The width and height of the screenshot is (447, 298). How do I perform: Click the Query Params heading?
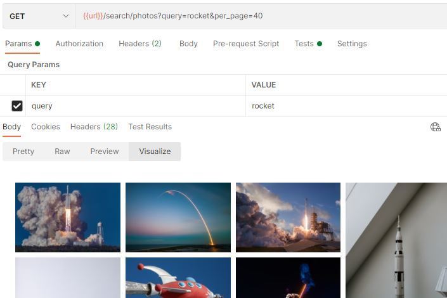(x=34, y=65)
